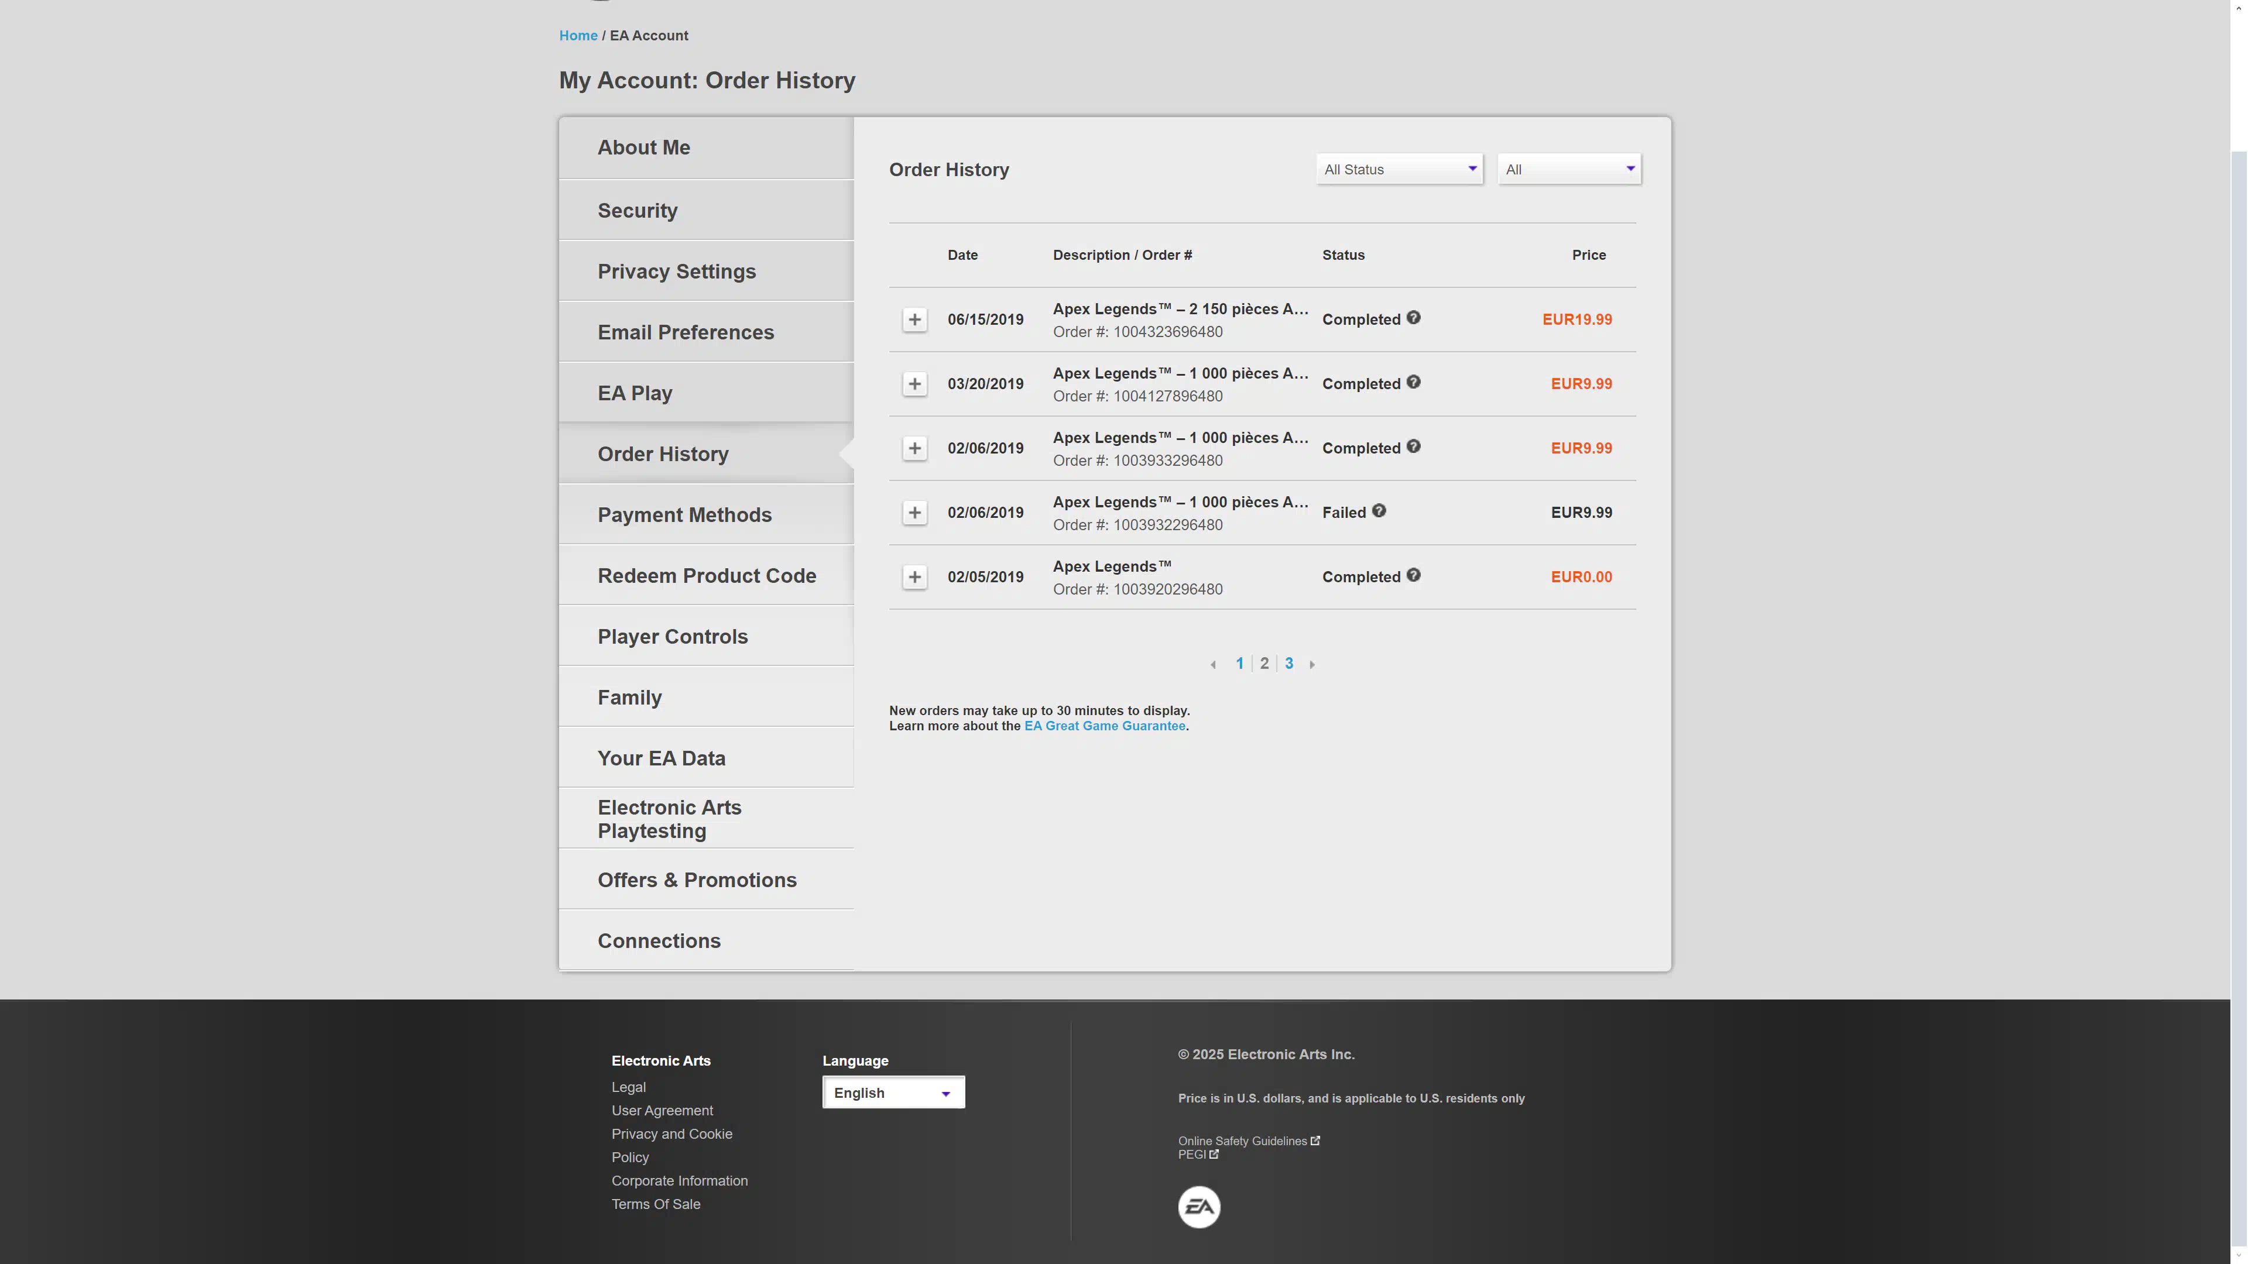
Task: Expand order 1004127896480 details with plus icon
Action: [914, 384]
